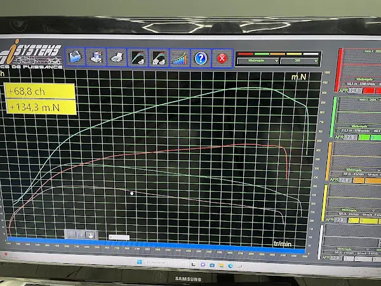The height and width of the screenshot is (286, 381).
Task: Expand the DIN norm dropdown
Action: [x=299, y=61]
